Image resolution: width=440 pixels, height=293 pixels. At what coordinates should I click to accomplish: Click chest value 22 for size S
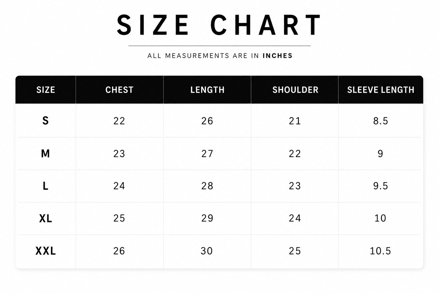point(119,121)
